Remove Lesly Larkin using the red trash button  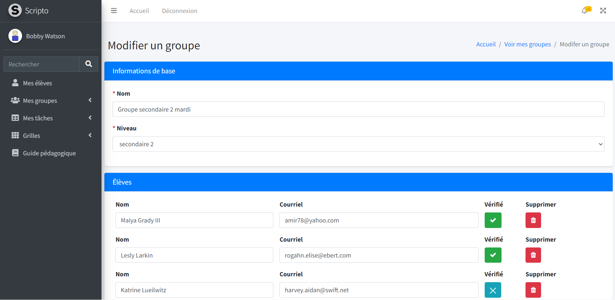[533, 255]
